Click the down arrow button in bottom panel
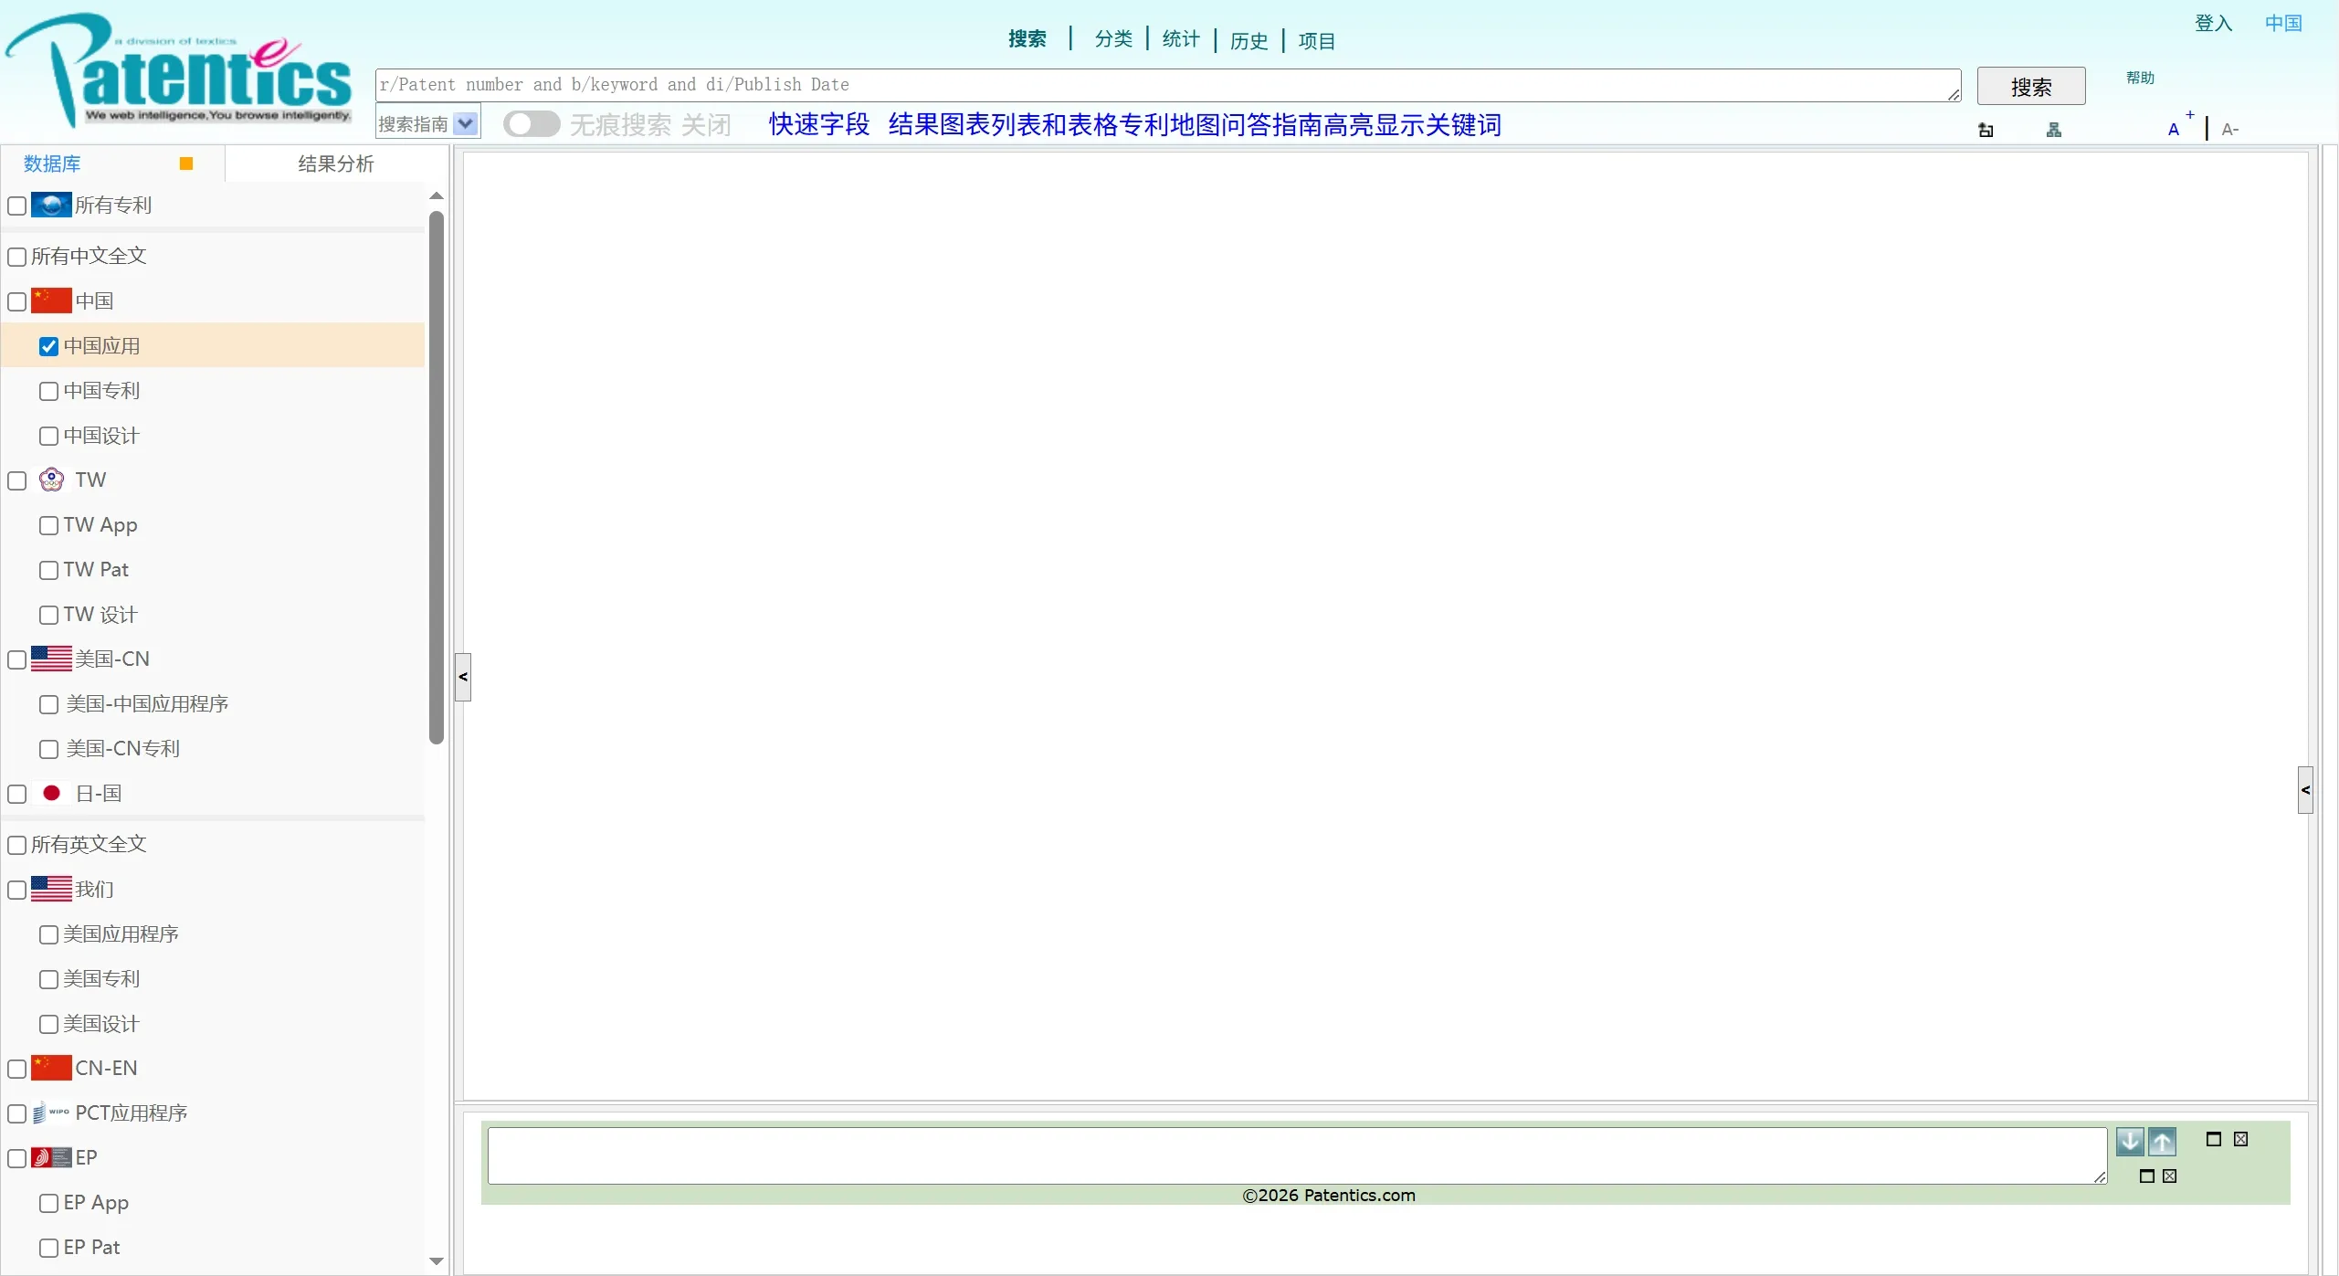2339x1276 pixels. coord(2130,1141)
